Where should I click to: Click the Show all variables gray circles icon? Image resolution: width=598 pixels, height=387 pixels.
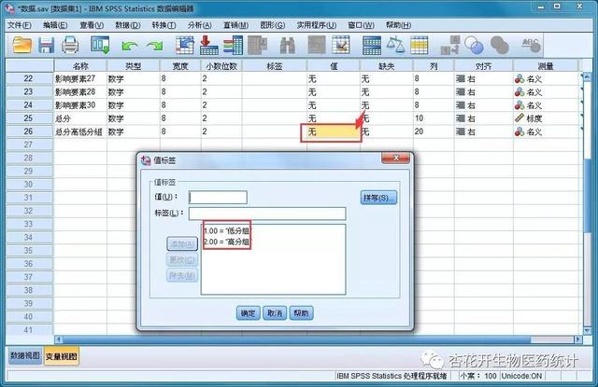499,46
